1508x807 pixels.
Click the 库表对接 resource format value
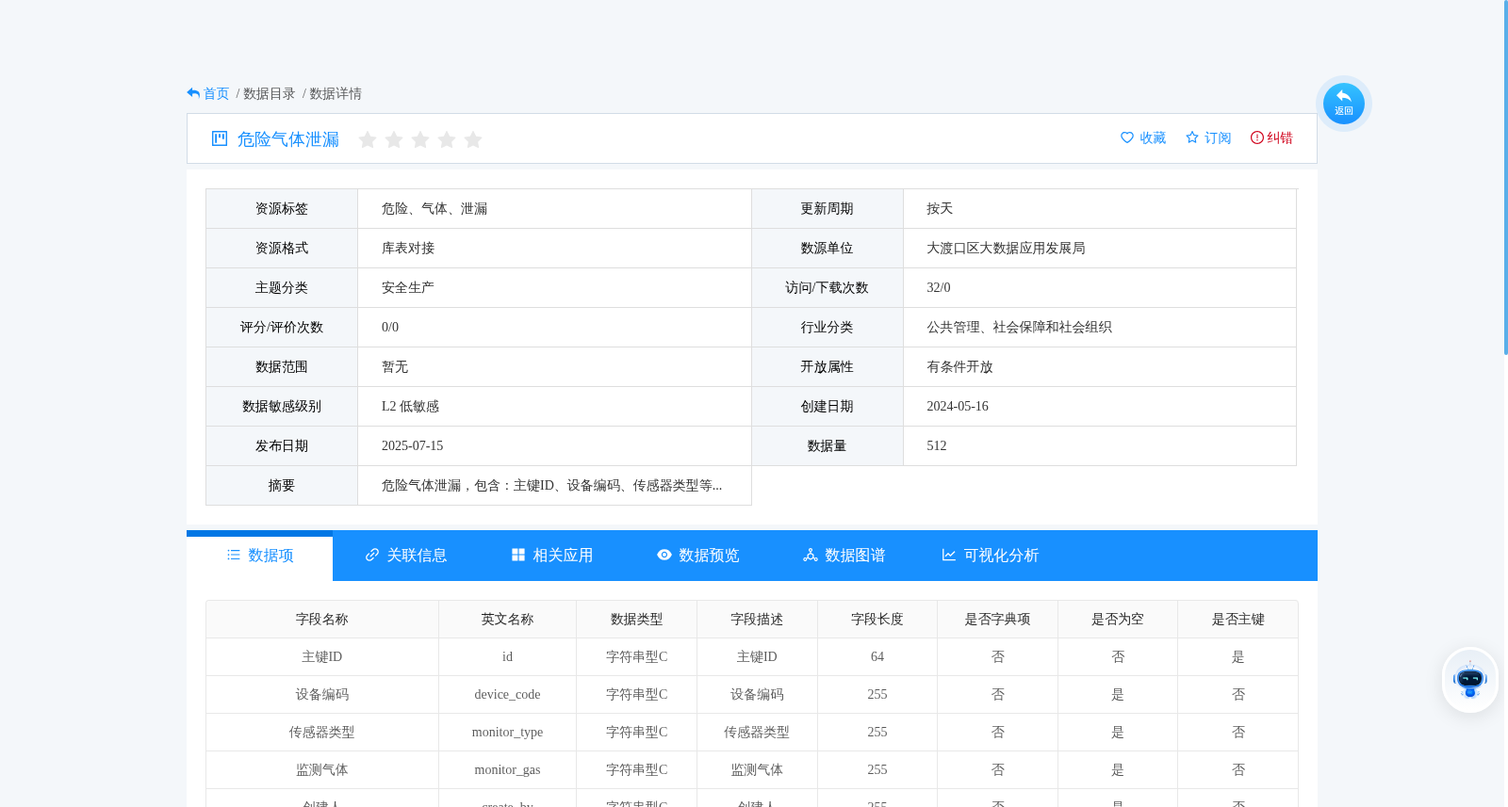coord(408,249)
